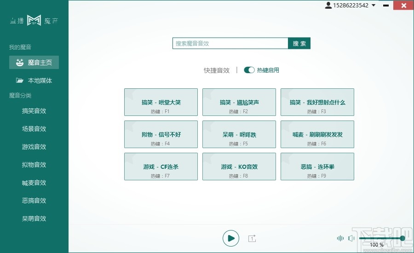Viewport: 414px width, 253px height.
Task: Click the play button at the bottom
Action: pyautogui.click(x=231, y=238)
